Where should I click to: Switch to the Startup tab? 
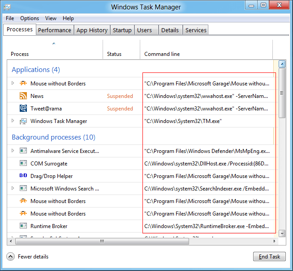tap(122, 30)
